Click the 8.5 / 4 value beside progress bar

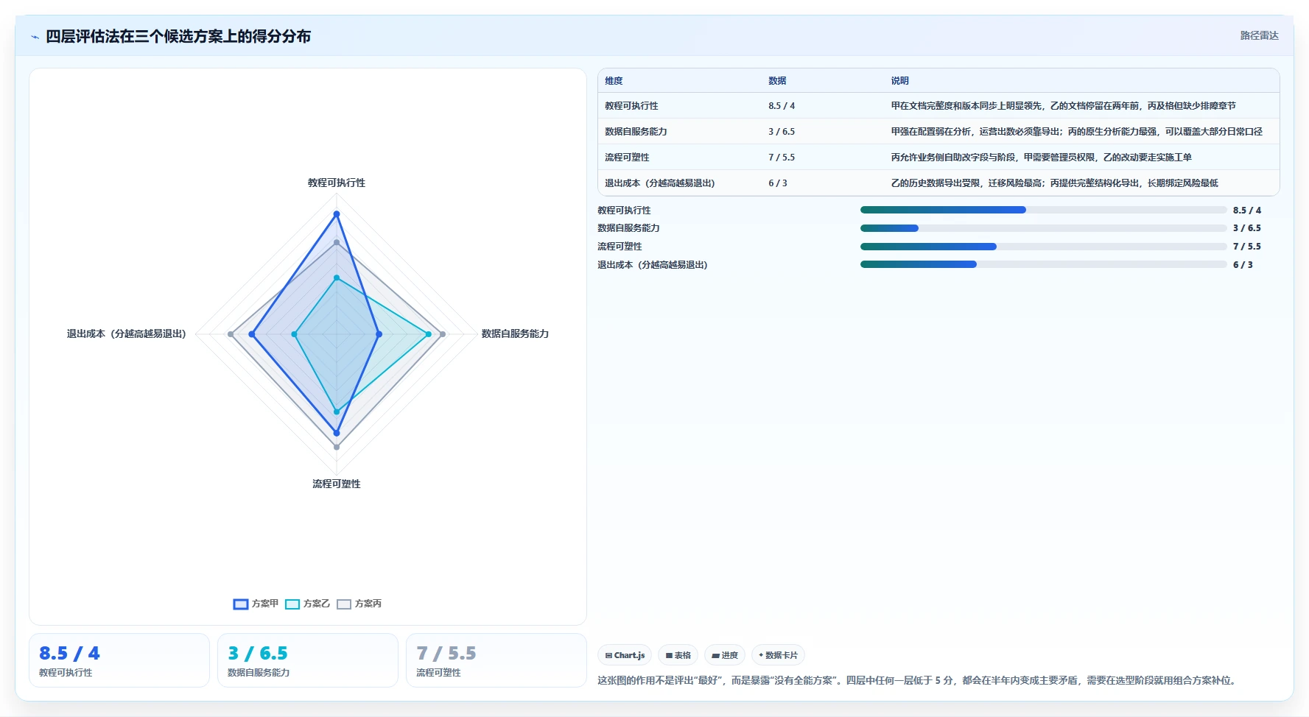tap(1247, 211)
